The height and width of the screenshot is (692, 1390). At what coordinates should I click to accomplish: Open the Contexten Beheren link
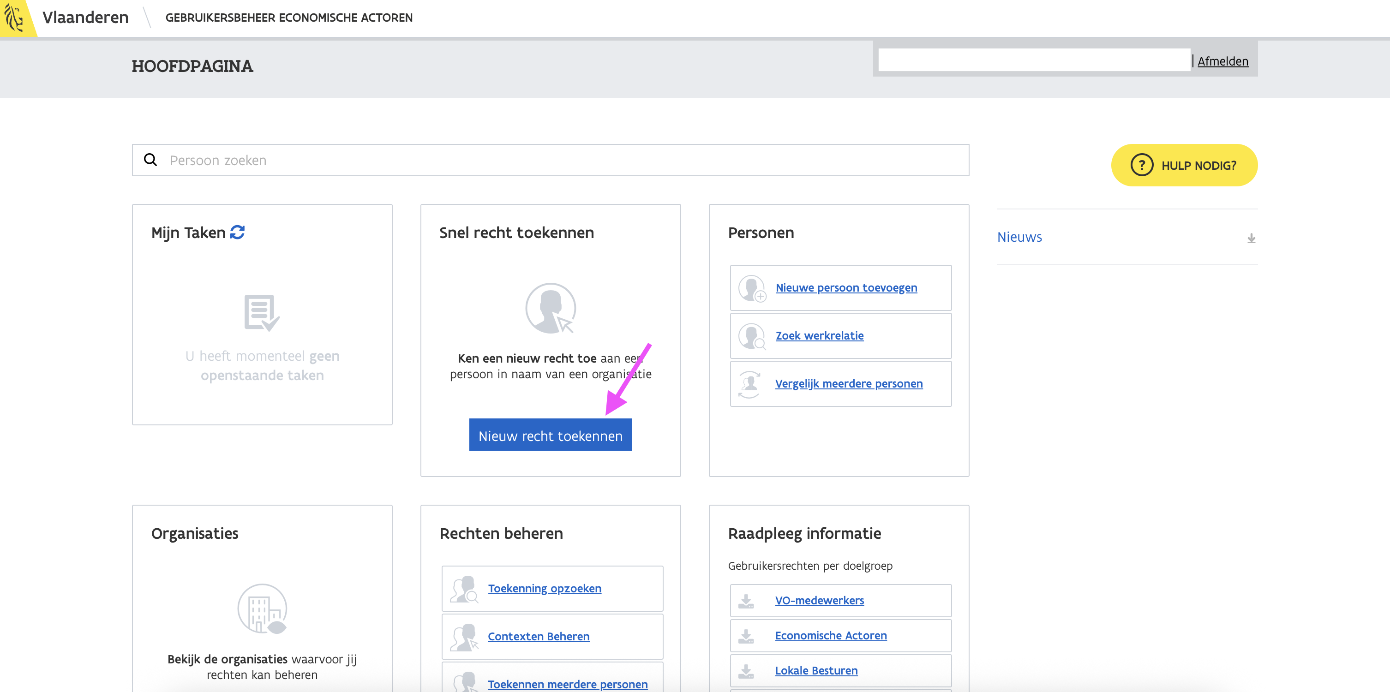point(538,637)
